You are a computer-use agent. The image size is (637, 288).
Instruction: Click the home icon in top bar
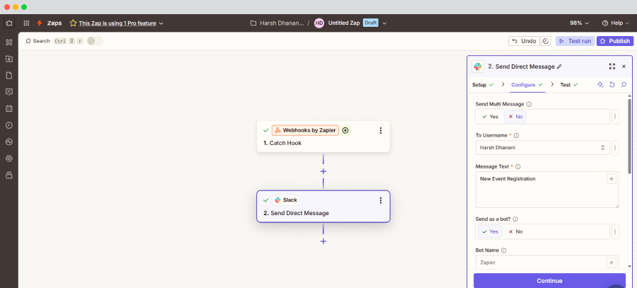8,23
